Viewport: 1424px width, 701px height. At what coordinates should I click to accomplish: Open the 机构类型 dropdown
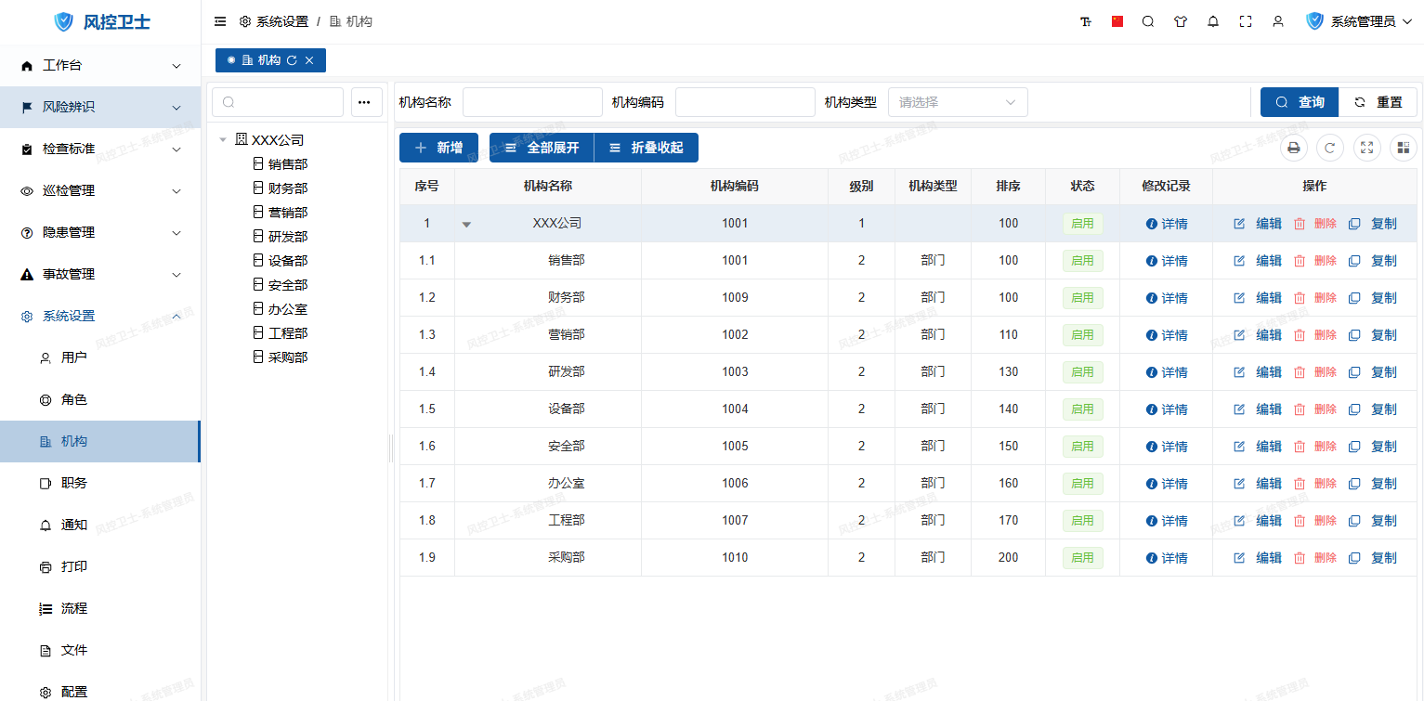pyautogui.click(x=958, y=102)
